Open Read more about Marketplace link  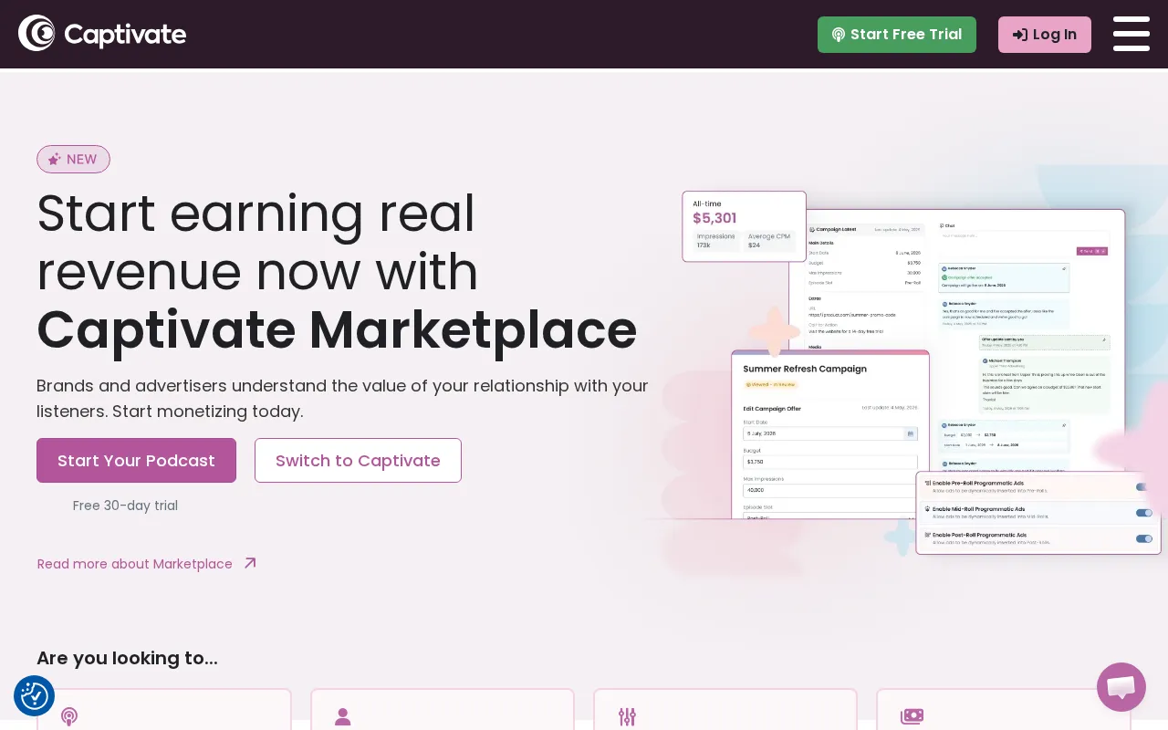[x=135, y=564]
